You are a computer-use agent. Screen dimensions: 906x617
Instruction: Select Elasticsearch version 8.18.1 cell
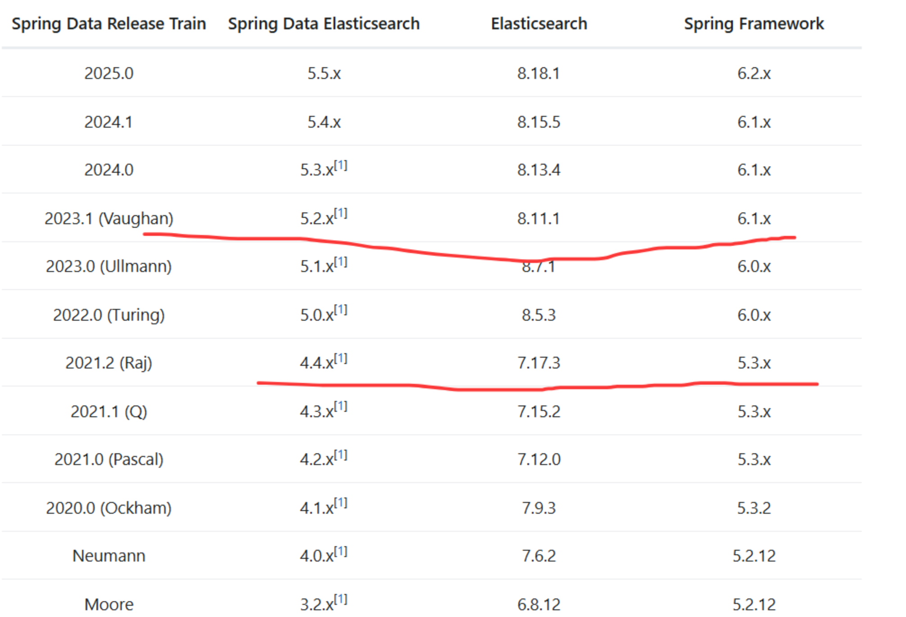[x=539, y=73]
